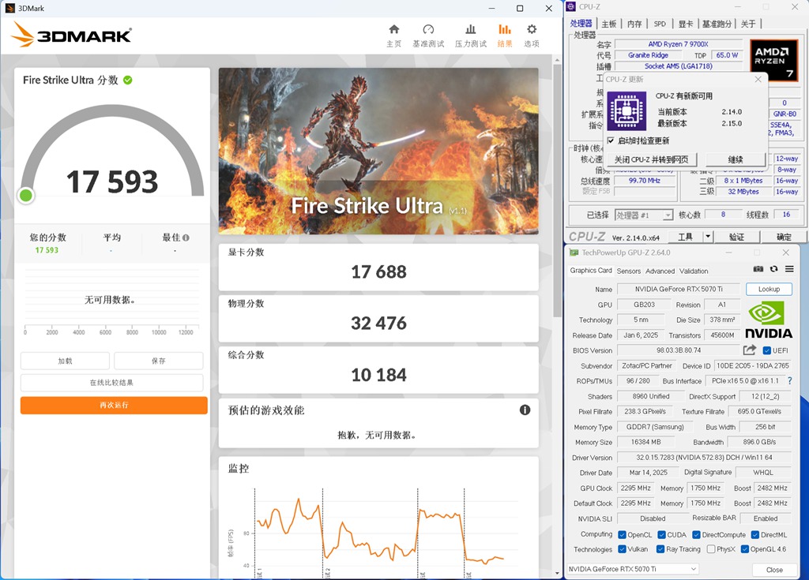Image resolution: width=809 pixels, height=580 pixels.
Task: Click the Fire Strike Ultra banner image
Action: click(x=378, y=151)
